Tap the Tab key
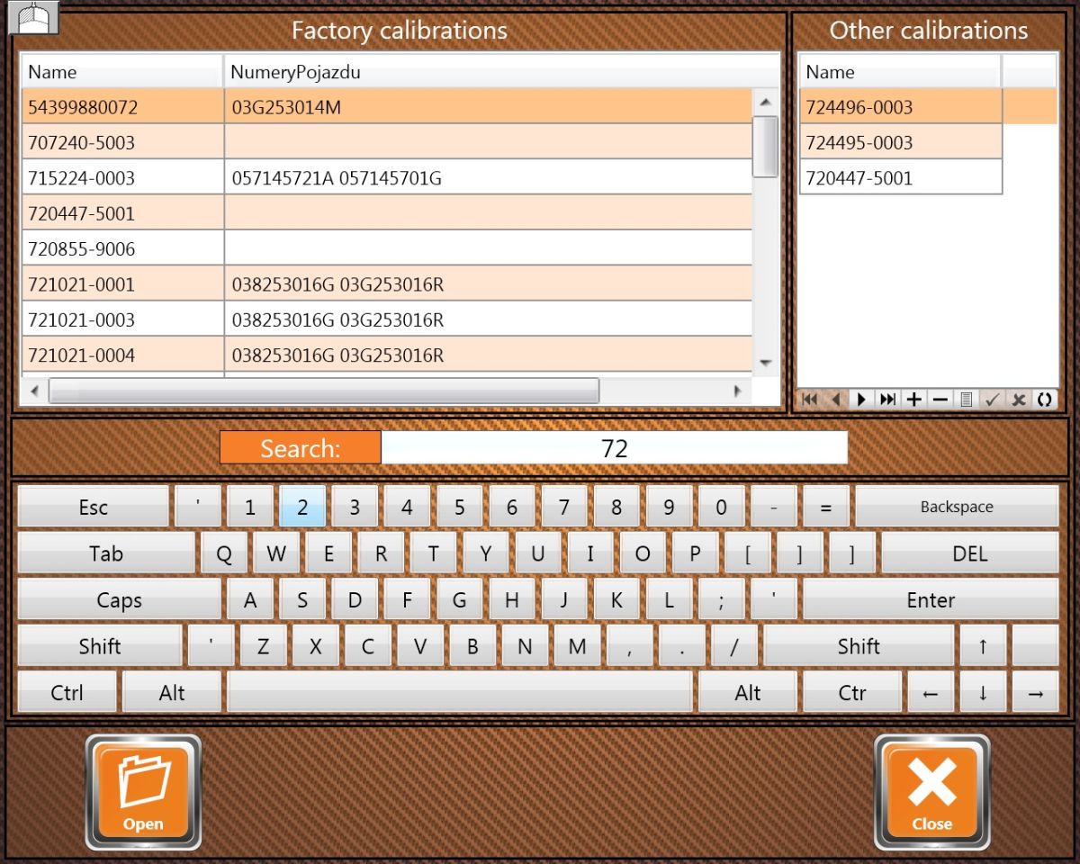This screenshot has width=1080, height=864. pyautogui.click(x=106, y=553)
